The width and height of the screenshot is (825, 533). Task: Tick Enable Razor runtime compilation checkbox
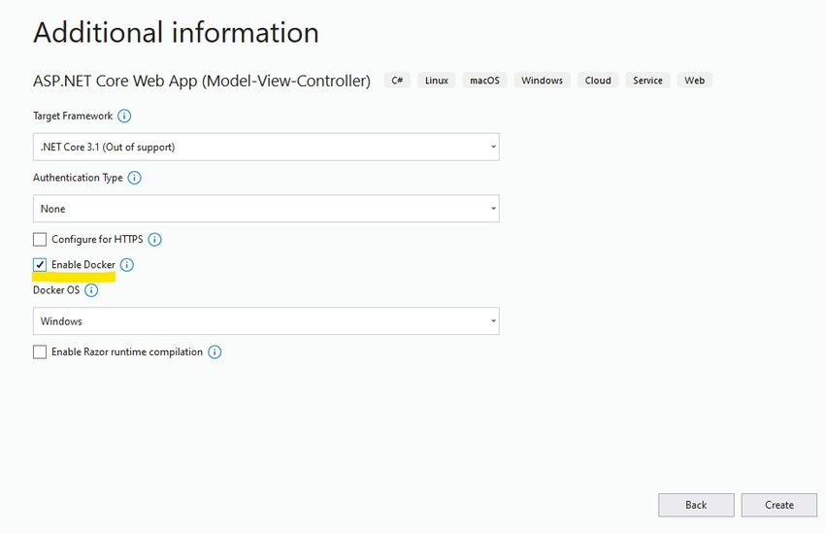[x=40, y=352]
